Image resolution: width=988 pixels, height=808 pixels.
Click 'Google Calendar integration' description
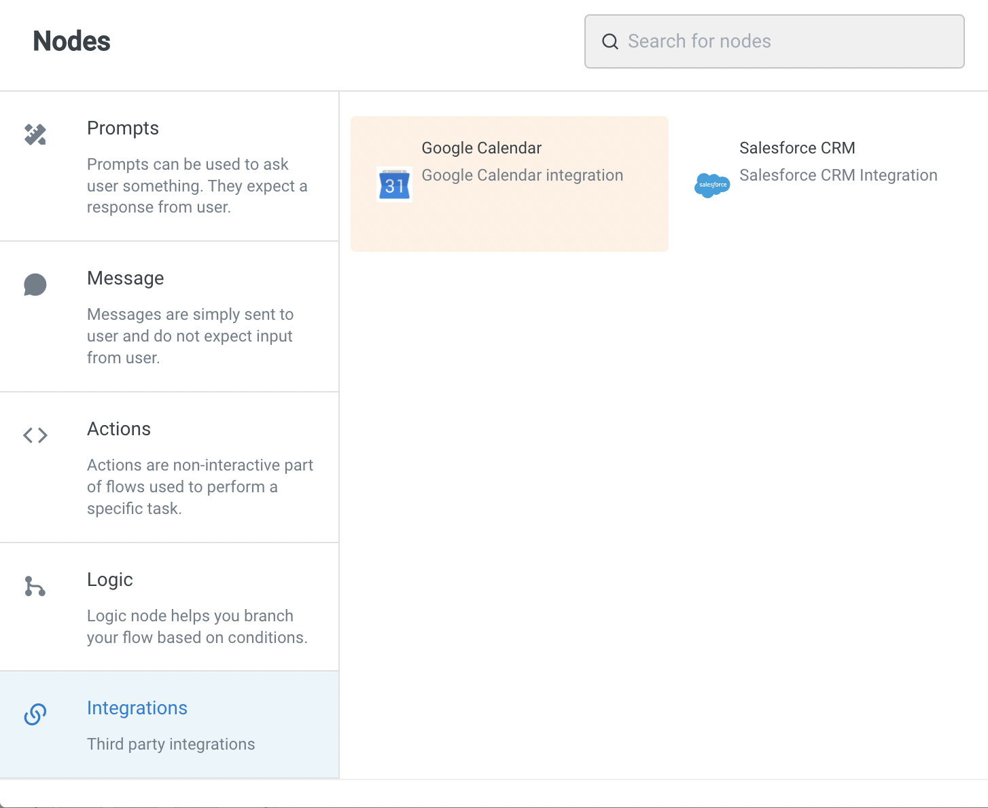tap(523, 175)
